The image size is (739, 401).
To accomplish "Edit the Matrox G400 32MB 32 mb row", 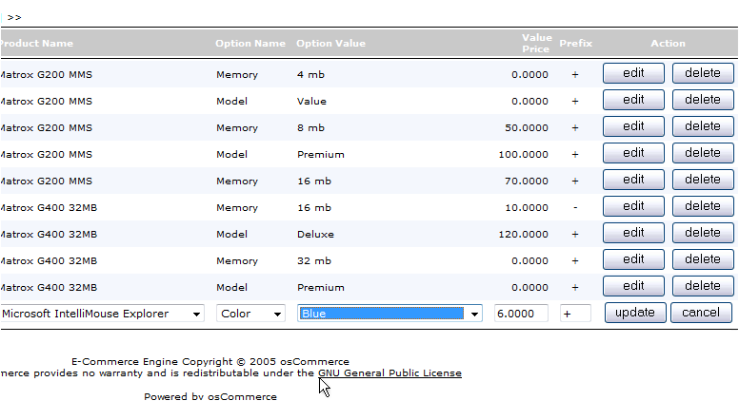I will tap(633, 259).
